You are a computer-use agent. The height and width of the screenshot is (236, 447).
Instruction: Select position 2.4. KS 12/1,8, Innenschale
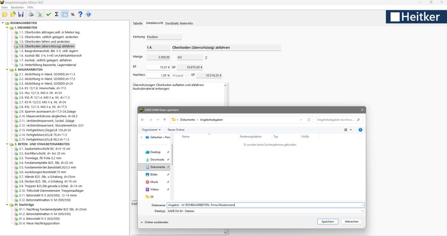coord(43,88)
